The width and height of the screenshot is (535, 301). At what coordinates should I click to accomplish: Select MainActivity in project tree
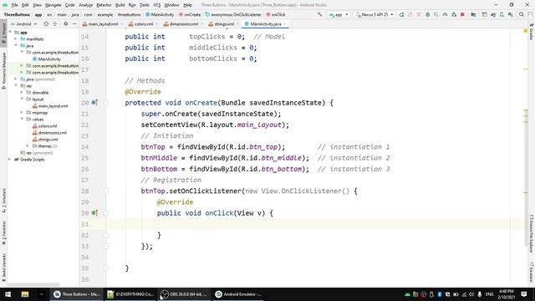pyautogui.click(x=47, y=59)
